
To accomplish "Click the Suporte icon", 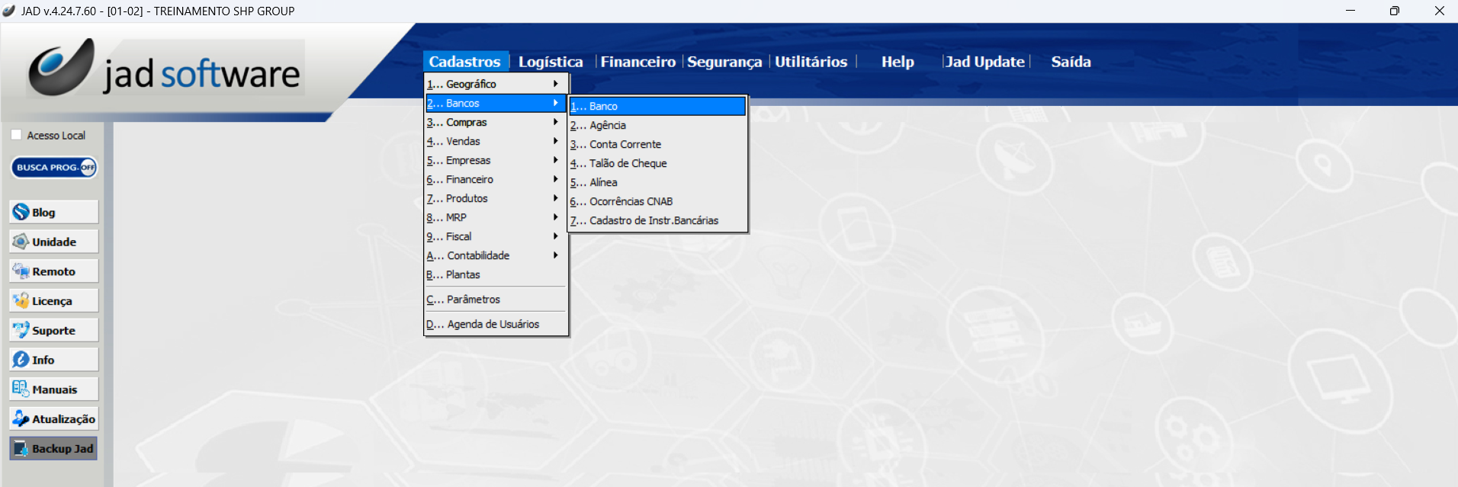I will tap(21, 330).
